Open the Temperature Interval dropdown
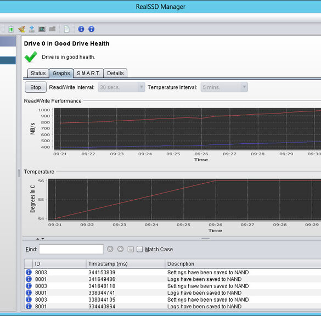The image size is (321, 316). pyautogui.click(x=224, y=87)
